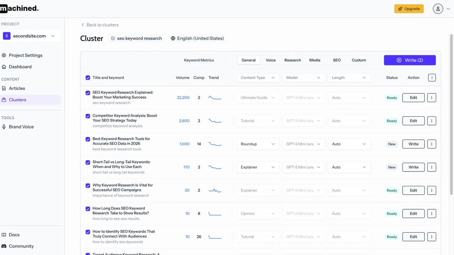Click Edit for SEO Keyword Research Explained
This screenshot has height=255, width=454.
[413, 97]
